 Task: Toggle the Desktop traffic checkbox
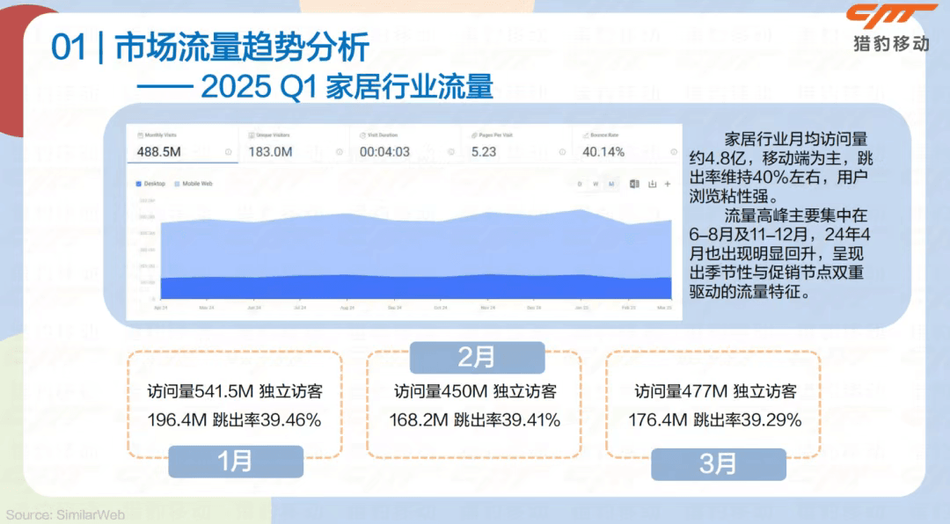138,182
